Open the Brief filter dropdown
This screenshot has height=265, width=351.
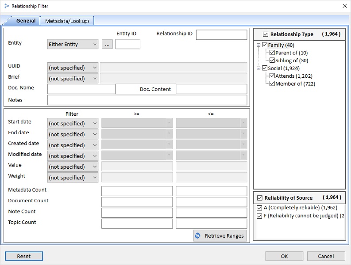73,79
